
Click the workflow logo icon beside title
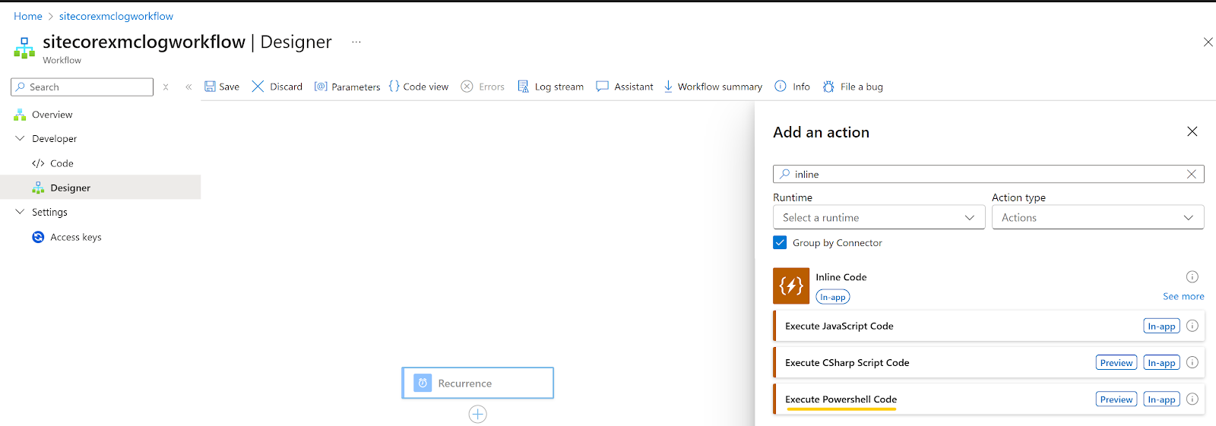24,48
